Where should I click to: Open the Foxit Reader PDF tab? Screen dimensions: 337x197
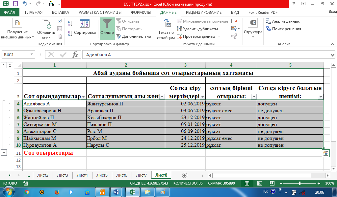coord(263,12)
